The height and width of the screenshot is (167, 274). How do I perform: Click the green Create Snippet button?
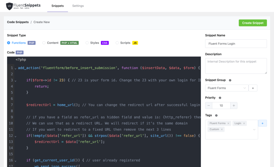point(253,23)
